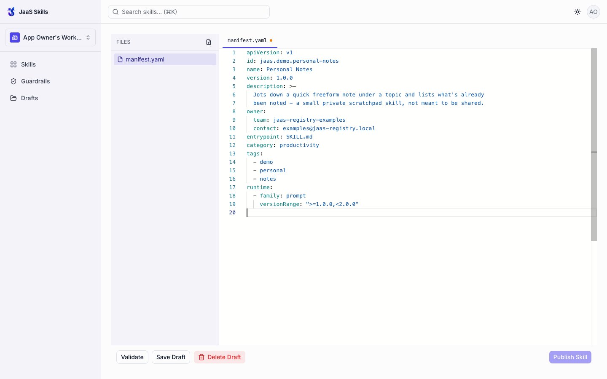This screenshot has width=607, height=379.
Task: Click the Guardrails shield icon
Action: tap(13, 81)
